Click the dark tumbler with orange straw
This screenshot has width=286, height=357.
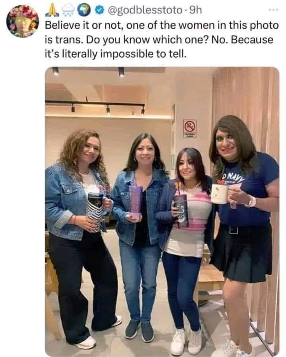[x=181, y=211]
